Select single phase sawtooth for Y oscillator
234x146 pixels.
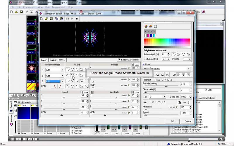click(73, 75)
